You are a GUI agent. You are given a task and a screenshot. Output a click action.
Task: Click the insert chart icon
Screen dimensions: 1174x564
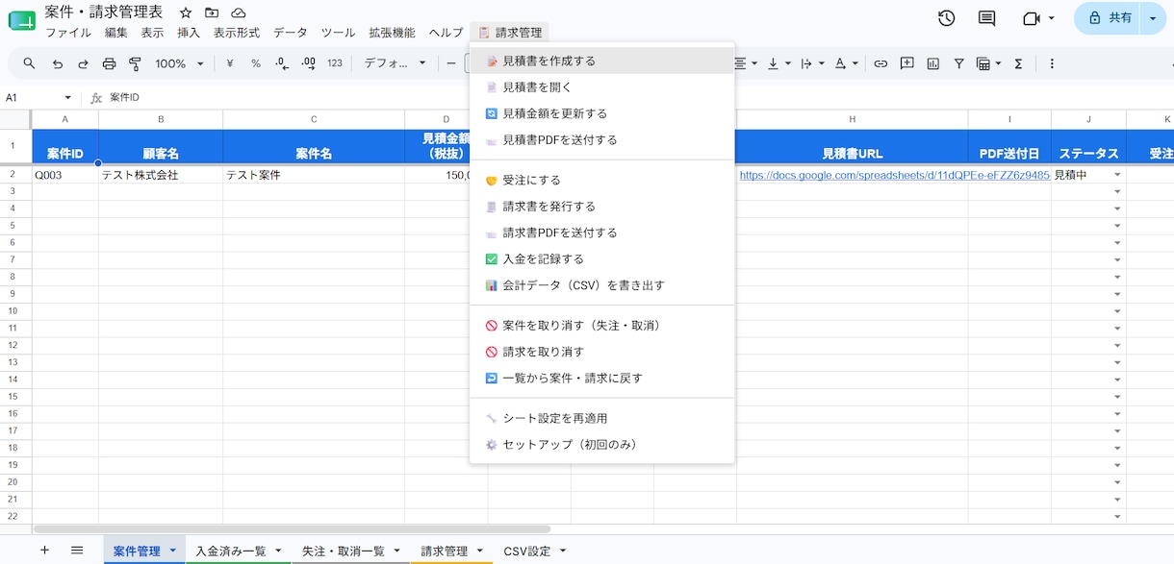(x=932, y=63)
